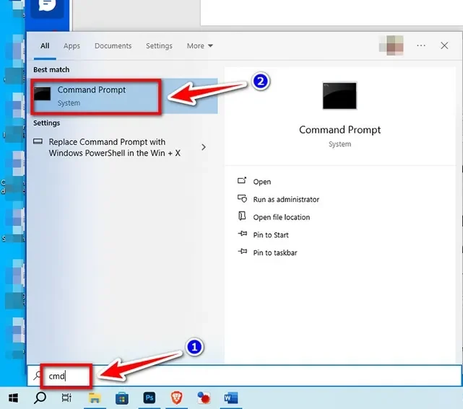Open the three-dot options menu
The width and height of the screenshot is (463, 409).
click(x=421, y=45)
